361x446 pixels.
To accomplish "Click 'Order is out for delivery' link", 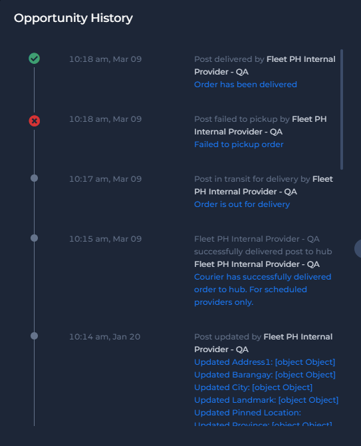I will [x=242, y=204].
